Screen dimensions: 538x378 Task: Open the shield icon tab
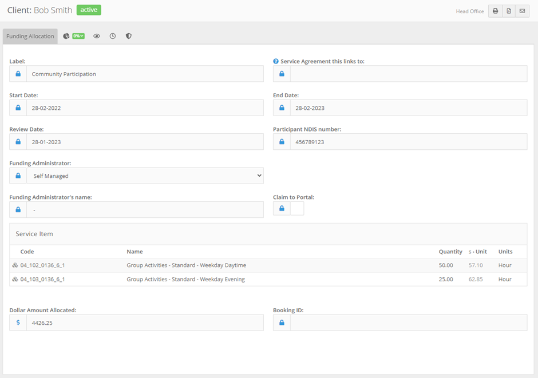point(129,36)
